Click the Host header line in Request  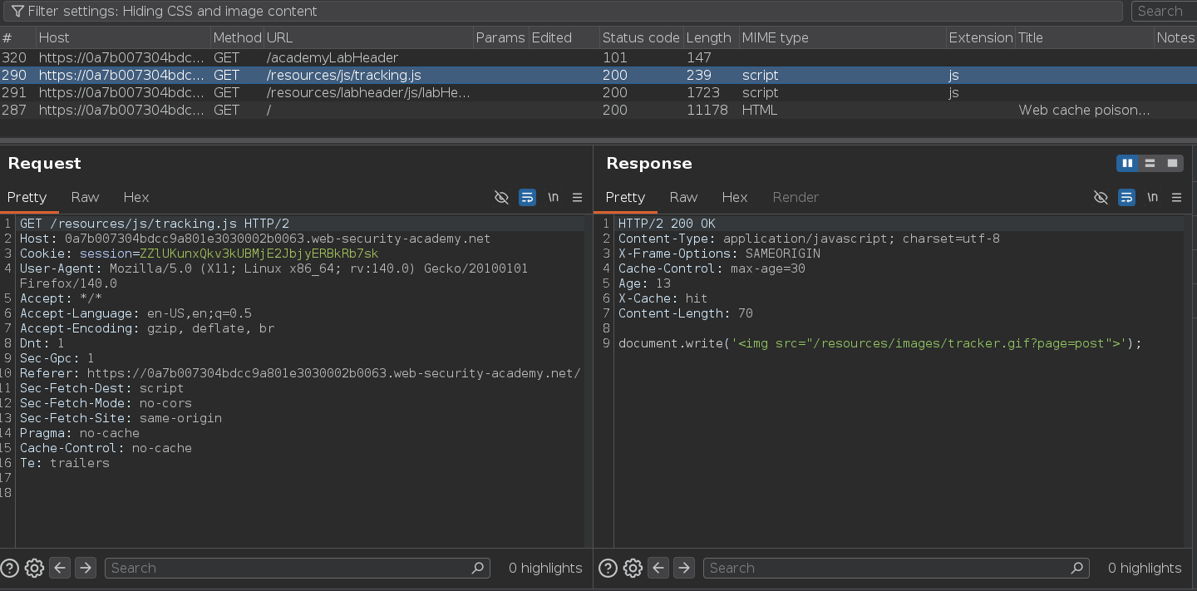255,239
